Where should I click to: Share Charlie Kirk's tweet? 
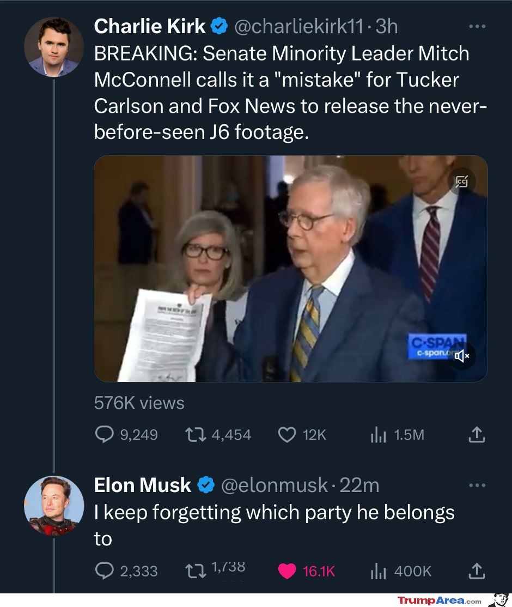tap(477, 434)
